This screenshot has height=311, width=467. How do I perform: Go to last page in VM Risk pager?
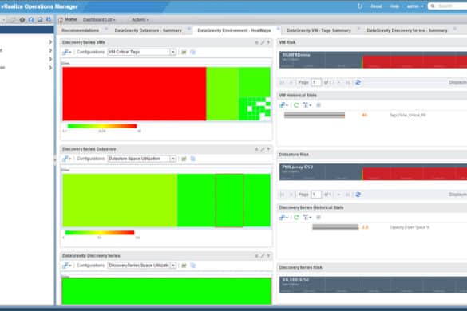pos(347,82)
